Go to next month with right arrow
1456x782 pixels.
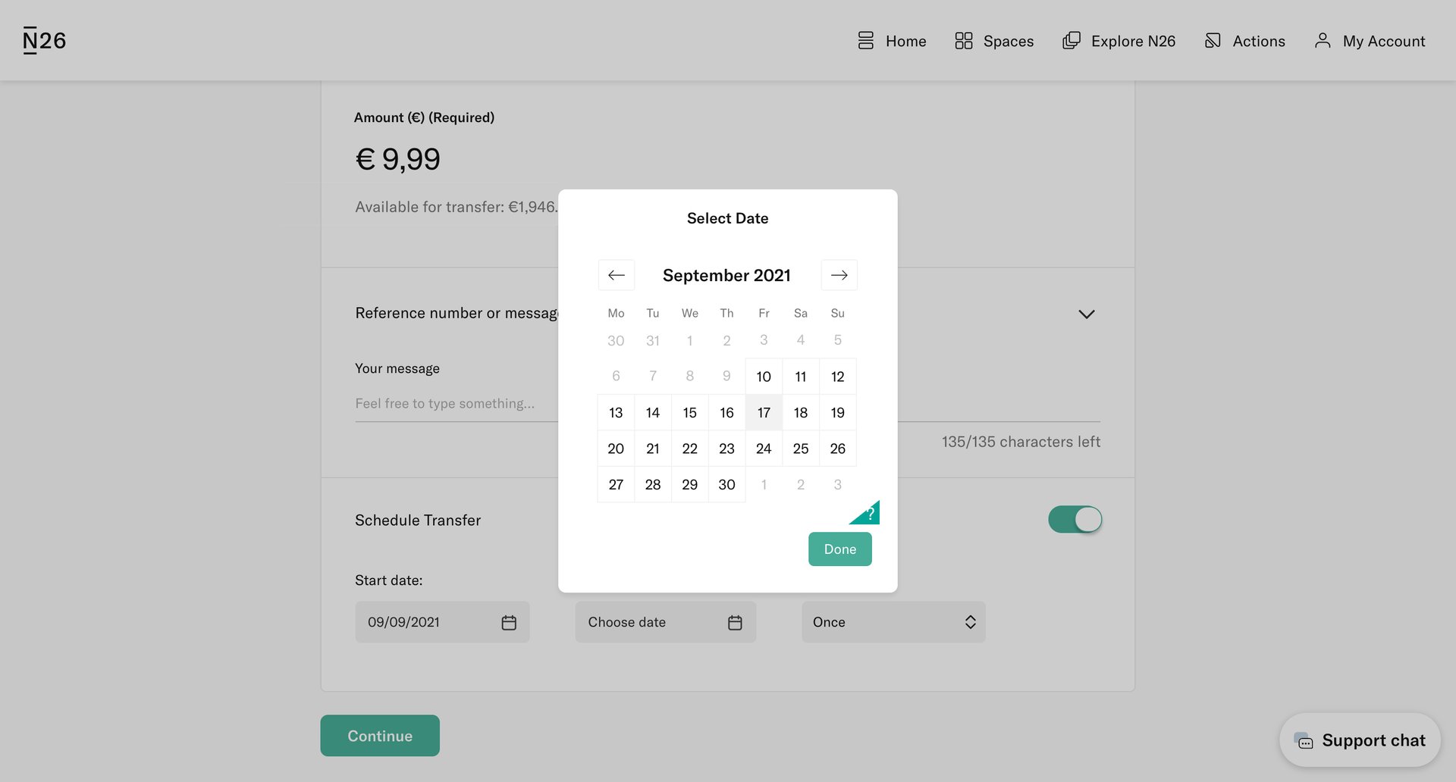coord(839,274)
